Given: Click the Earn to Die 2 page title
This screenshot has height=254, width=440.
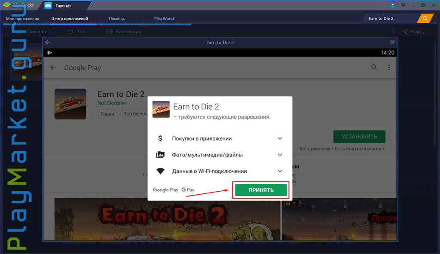Looking at the screenshot, I should 121,94.
